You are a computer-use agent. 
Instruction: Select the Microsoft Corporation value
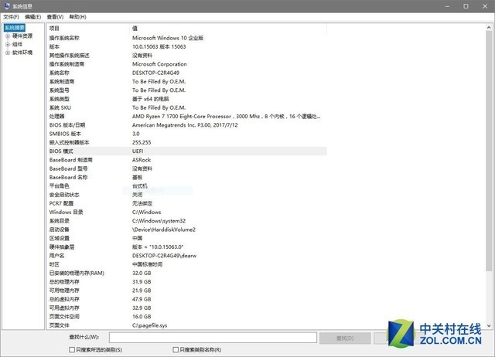click(x=159, y=64)
